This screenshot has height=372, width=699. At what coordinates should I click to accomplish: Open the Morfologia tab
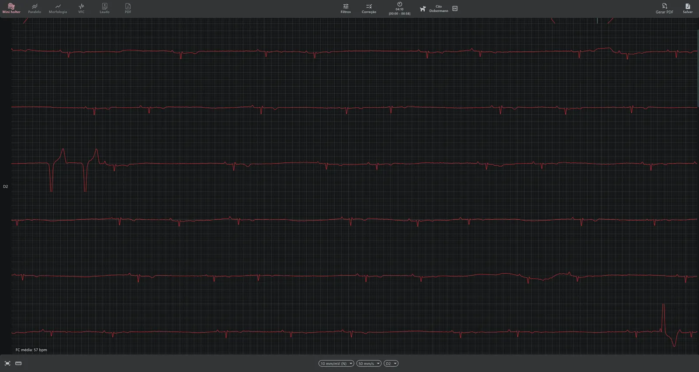(x=58, y=8)
